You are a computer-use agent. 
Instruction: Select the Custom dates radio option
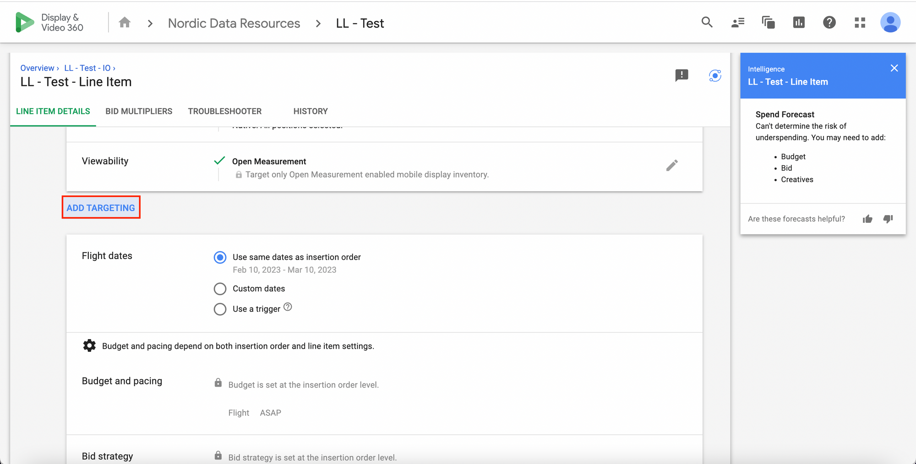(220, 289)
